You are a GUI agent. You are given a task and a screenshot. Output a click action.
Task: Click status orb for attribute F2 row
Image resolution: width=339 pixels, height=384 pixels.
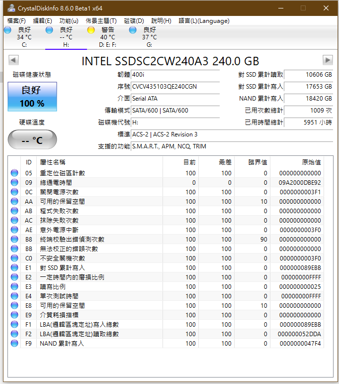(x=15, y=334)
